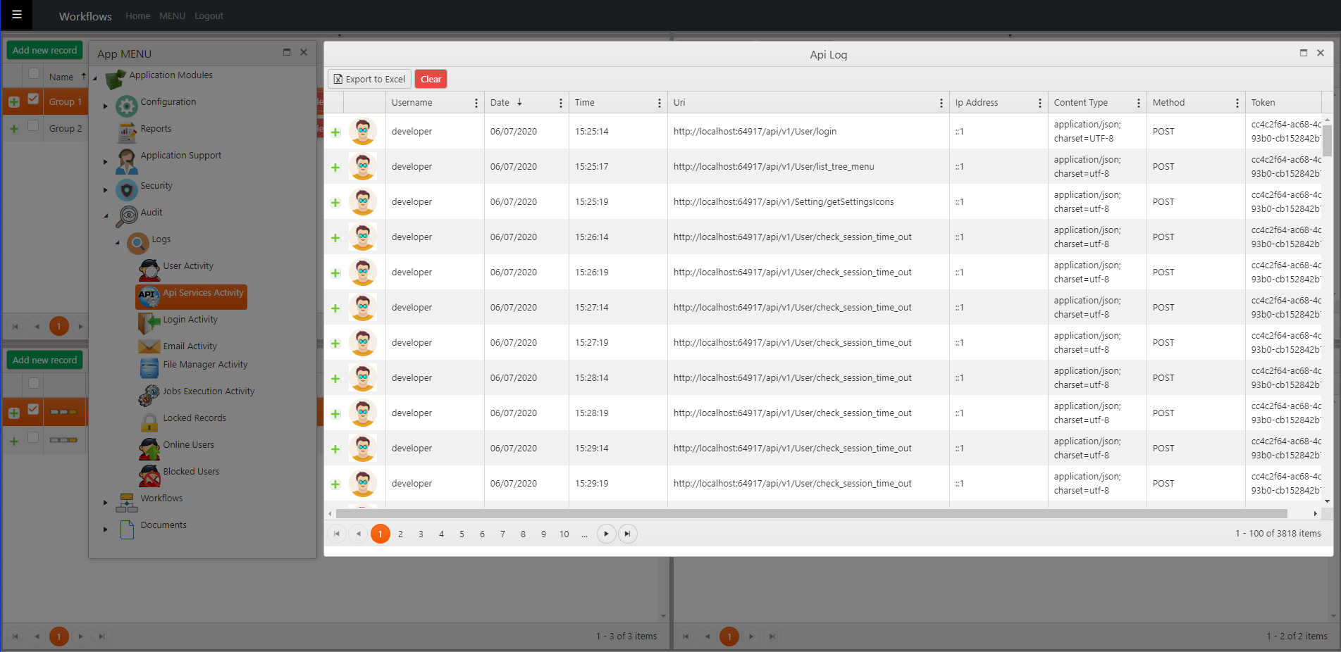Go to next page of Api Log
The image size is (1341, 652).
(x=607, y=534)
